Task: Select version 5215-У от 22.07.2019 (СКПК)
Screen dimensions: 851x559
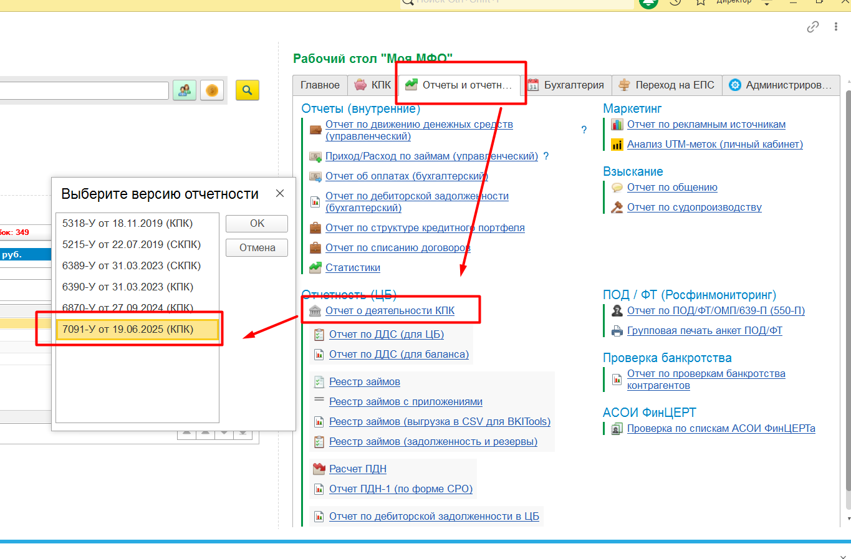Action: (137, 245)
